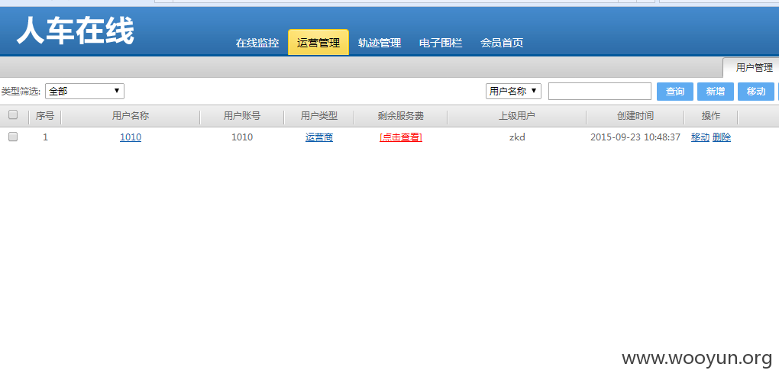Click the 新增 add button
779x380 pixels.
tap(716, 92)
